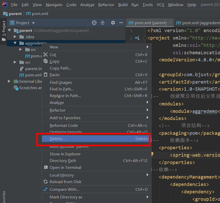Expand src folder inside aggredemo
Screen dimensions: 220x203
click(x=20, y=49)
